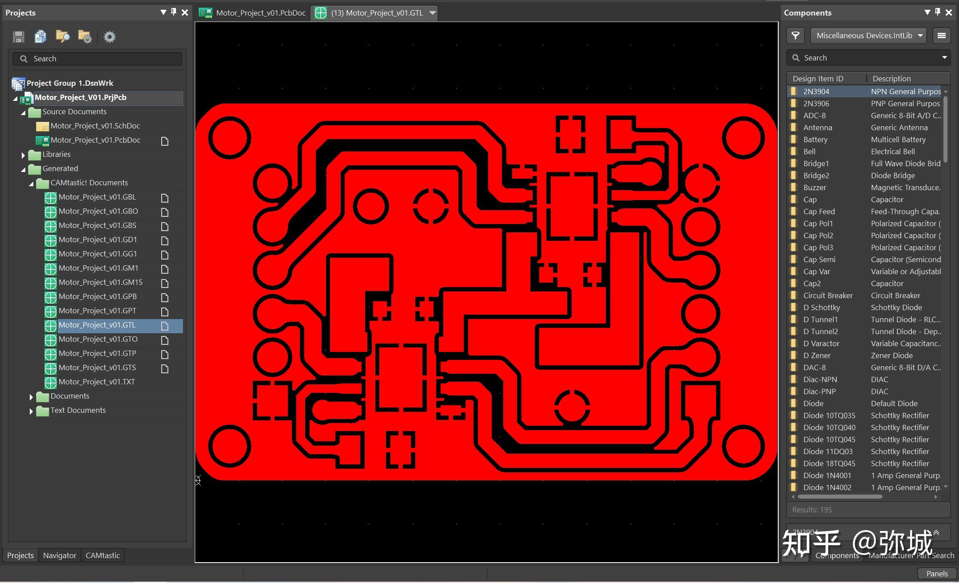
Task: Click the filter icon in Components panel
Action: coord(796,36)
